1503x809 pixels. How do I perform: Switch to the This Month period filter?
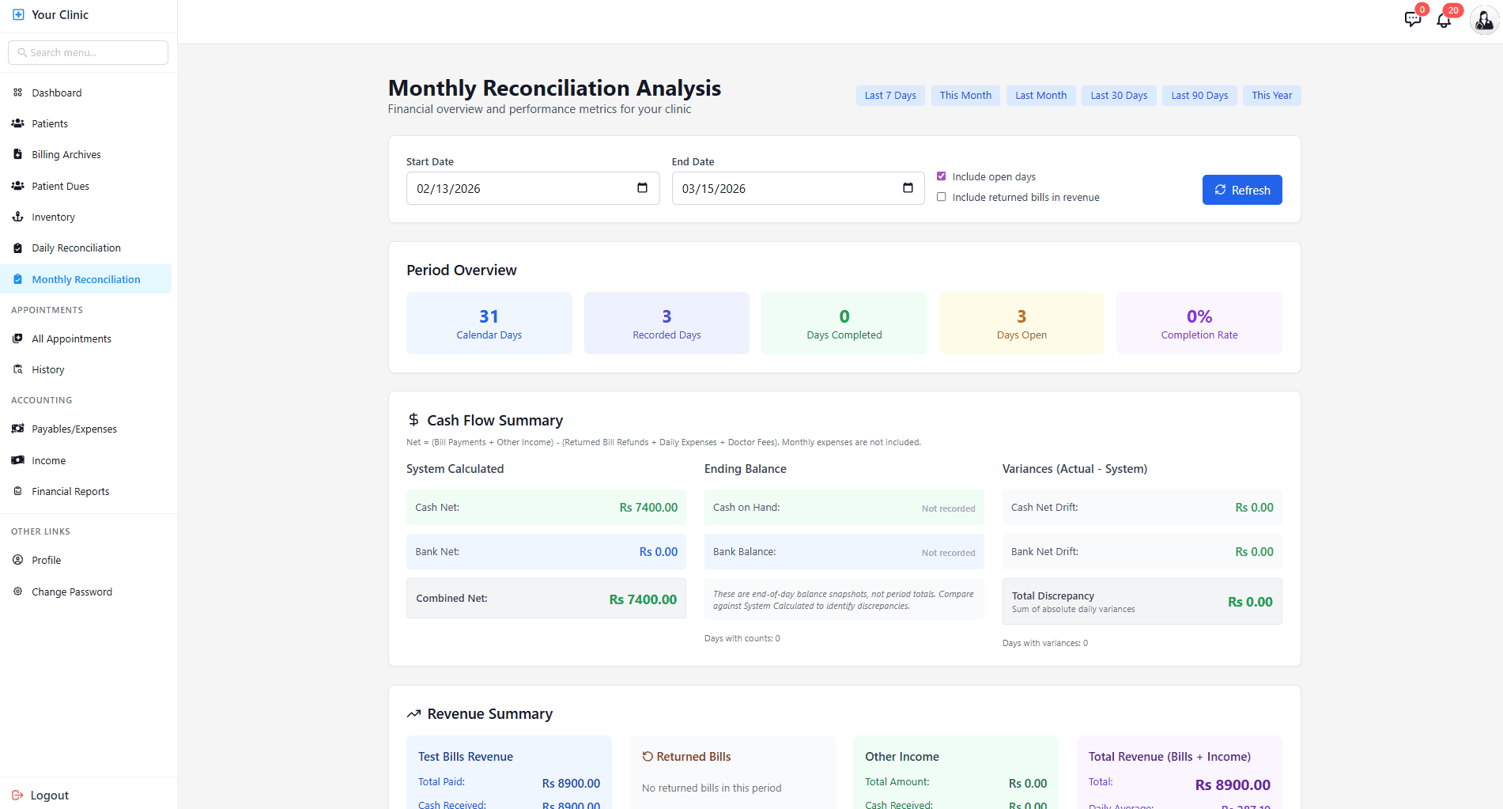[965, 95]
